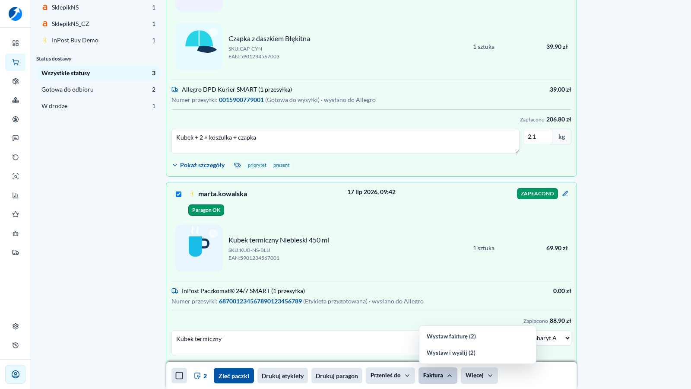
Task: Click the Paragon OK badge
Action: [x=206, y=210]
